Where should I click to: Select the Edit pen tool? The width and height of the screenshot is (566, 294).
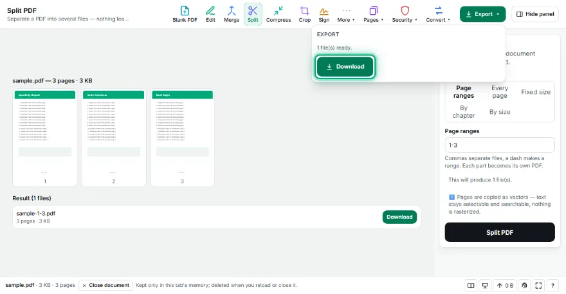210,14
